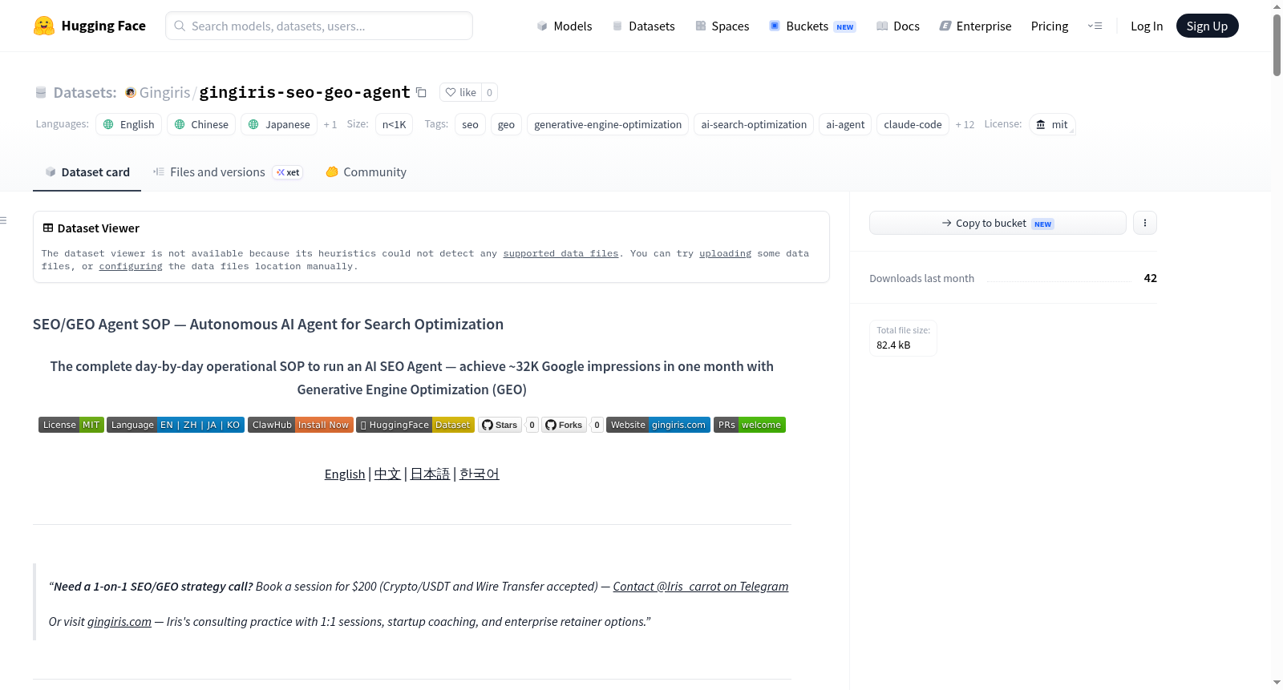
Task: Open the Community tab
Action: click(366, 171)
